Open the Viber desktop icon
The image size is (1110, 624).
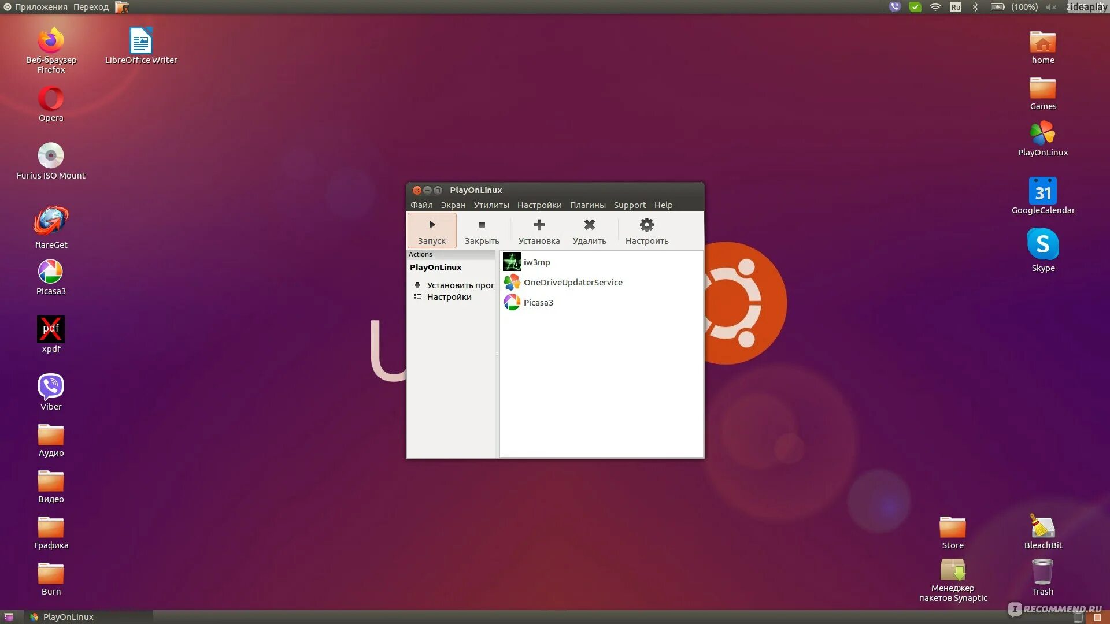(x=51, y=392)
